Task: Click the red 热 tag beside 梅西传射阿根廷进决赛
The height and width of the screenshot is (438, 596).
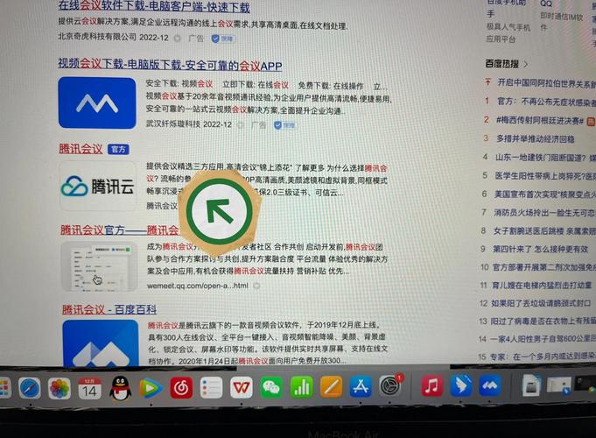Action: (591, 122)
